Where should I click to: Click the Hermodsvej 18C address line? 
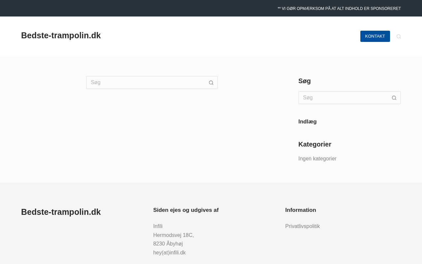pyautogui.click(x=173, y=235)
